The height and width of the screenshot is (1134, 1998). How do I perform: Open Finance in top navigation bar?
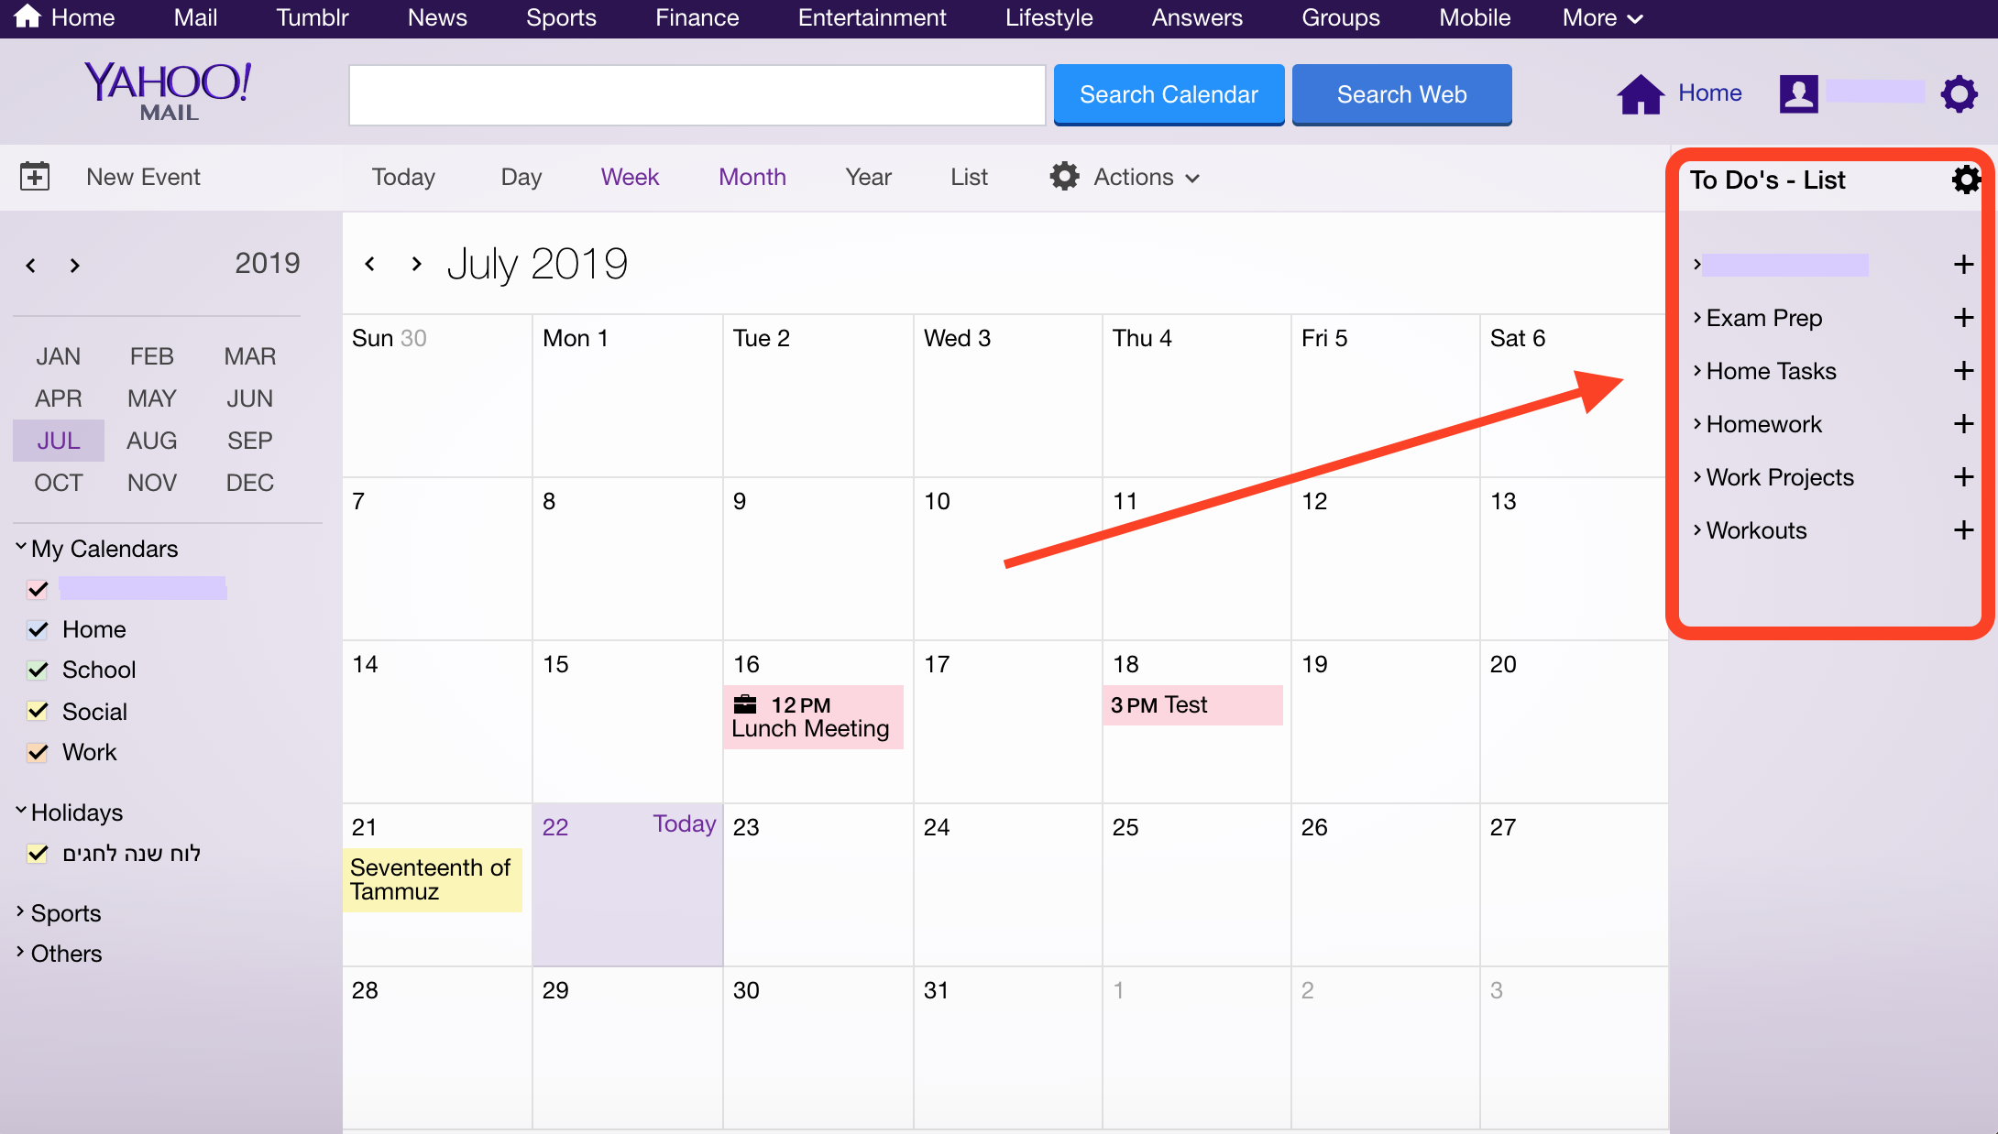[697, 17]
